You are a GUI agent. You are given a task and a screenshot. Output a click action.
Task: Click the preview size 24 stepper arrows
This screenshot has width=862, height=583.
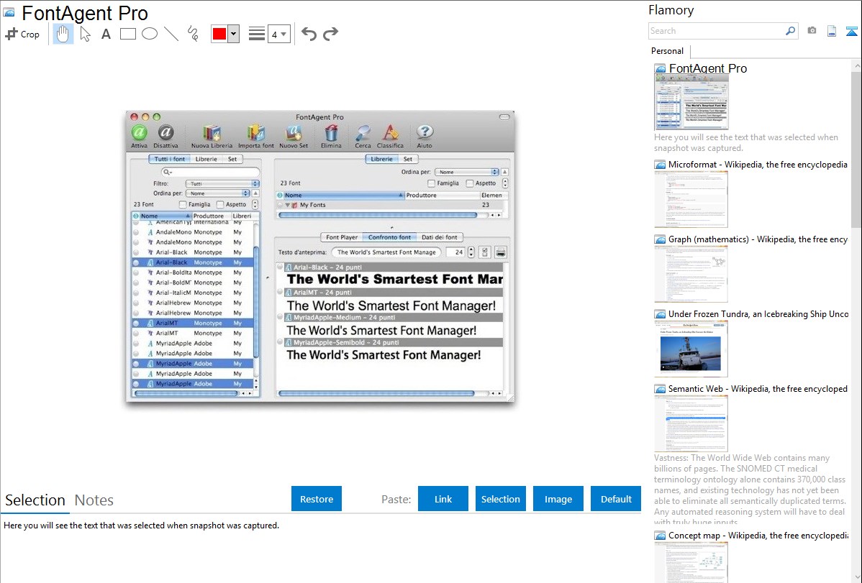coord(471,252)
